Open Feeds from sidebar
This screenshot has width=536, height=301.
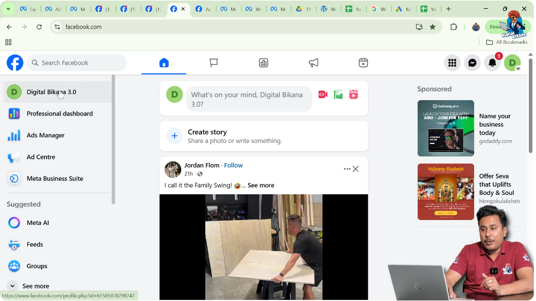57,245
